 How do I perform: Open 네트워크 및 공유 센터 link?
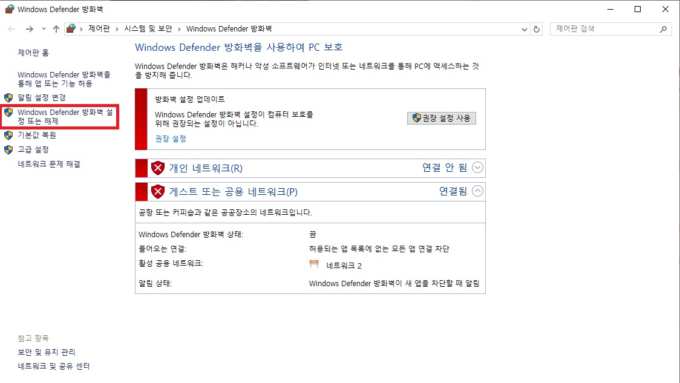54,366
